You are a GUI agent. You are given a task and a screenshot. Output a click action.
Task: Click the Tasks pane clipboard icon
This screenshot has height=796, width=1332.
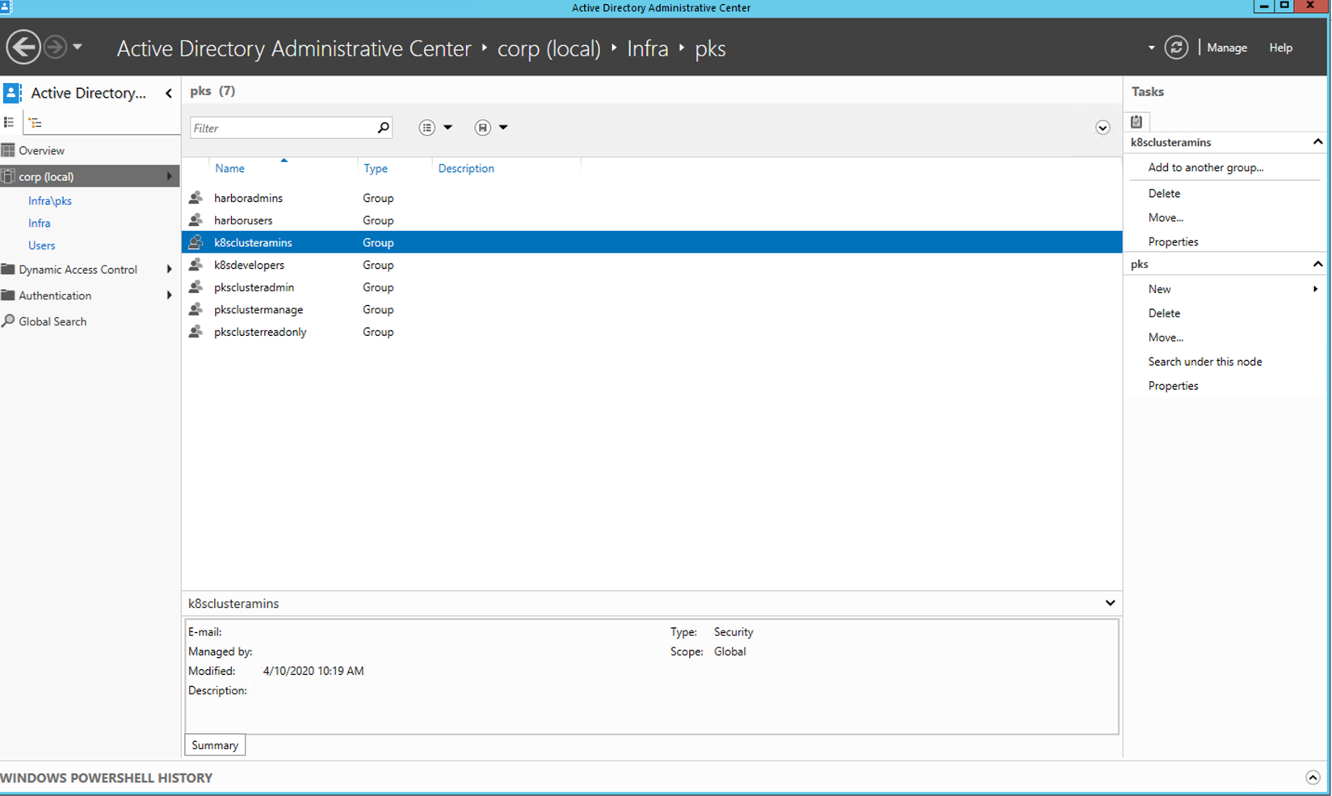[x=1137, y=122]
